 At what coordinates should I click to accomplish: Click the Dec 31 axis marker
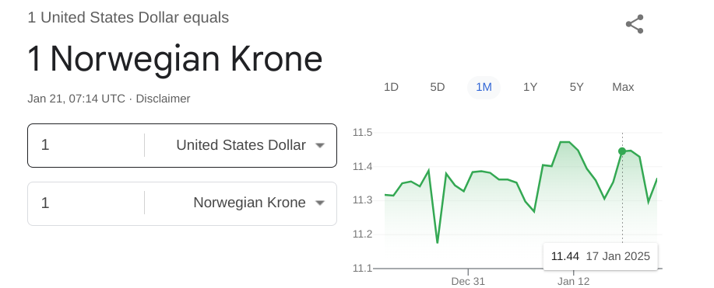tap(468, 281)
